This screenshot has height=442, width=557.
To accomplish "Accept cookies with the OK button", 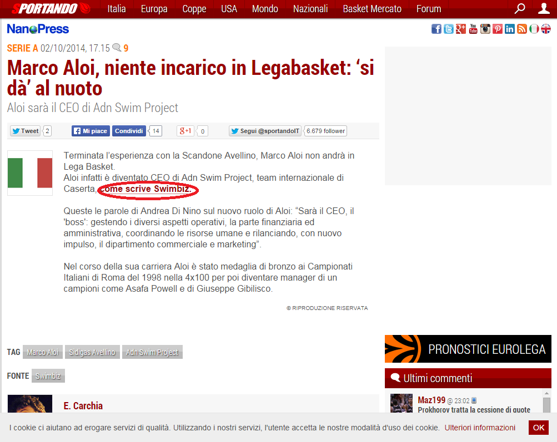I will coord(539,428).
